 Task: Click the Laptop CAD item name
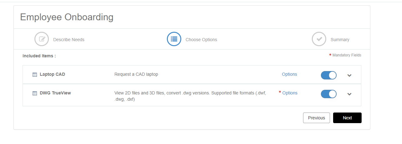coord(52,74)
